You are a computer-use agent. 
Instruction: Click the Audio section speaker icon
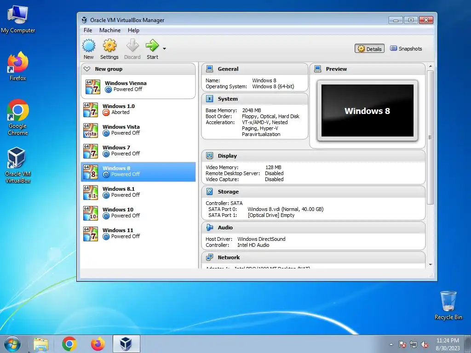coord(209,227)
